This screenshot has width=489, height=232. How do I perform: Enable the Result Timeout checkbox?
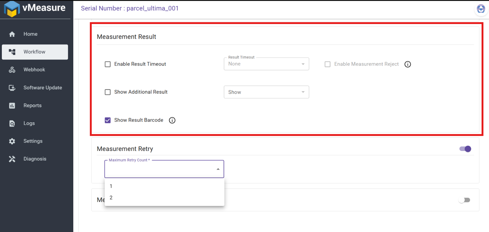click(108, 64)
